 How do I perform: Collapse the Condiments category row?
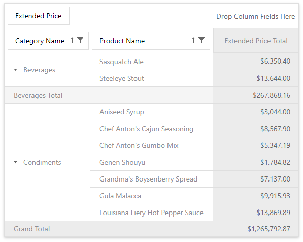[x=16, y=162]
